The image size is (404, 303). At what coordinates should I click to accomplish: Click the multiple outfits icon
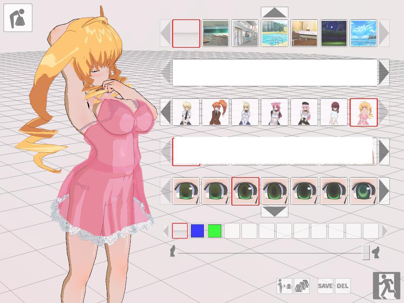302,286
